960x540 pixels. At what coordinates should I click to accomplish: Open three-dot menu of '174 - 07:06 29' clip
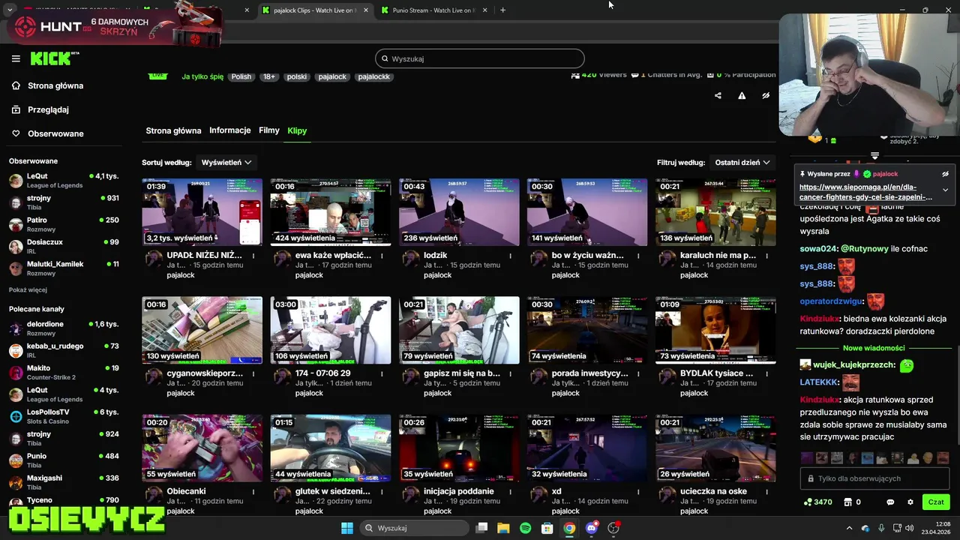pos(382,373)
